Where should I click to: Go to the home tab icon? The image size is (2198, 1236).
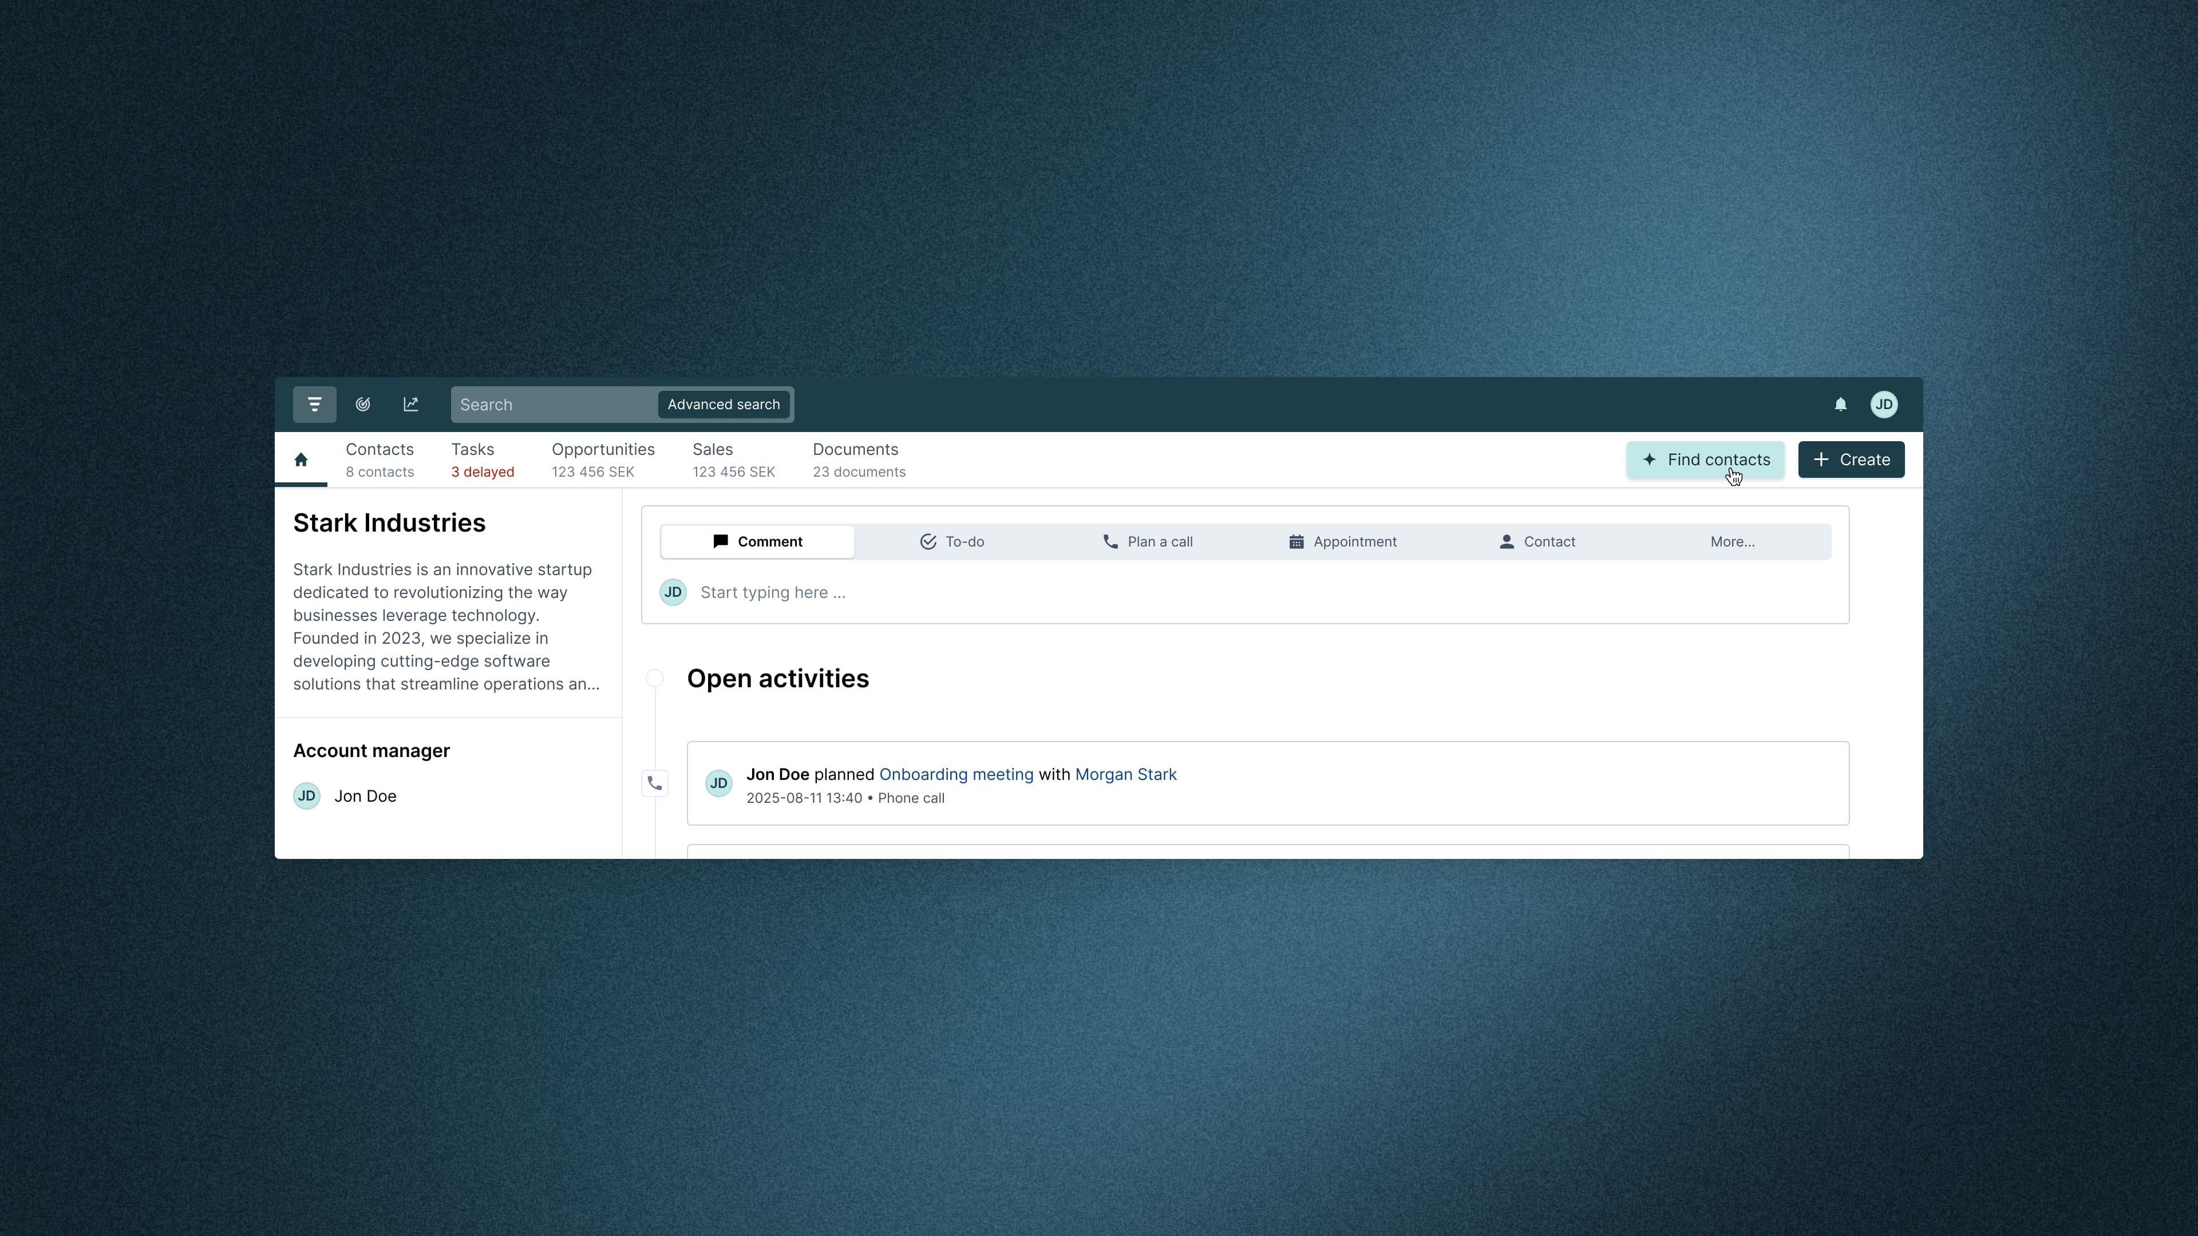(301, 459)
